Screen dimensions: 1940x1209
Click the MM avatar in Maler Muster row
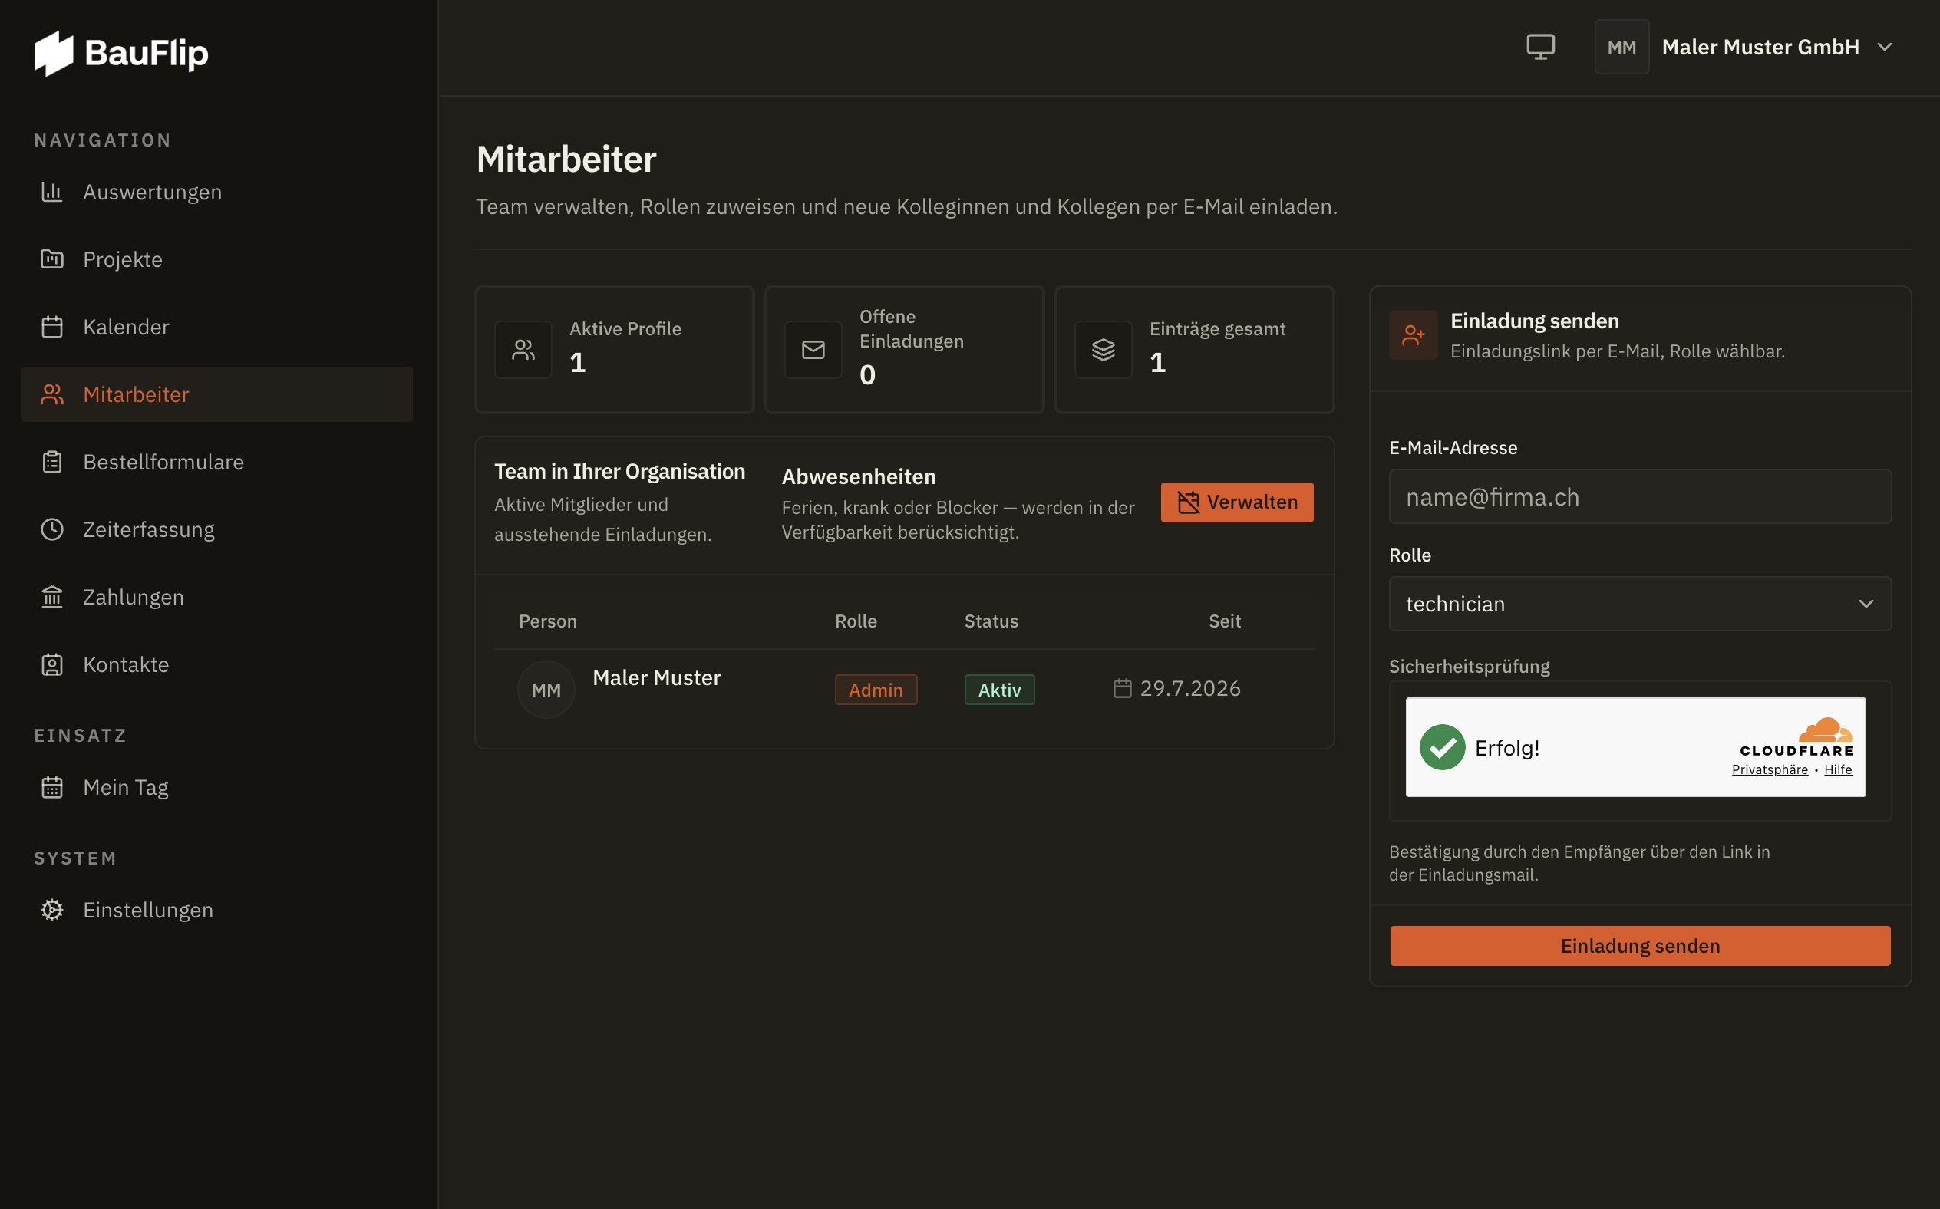tap(546, 689)
